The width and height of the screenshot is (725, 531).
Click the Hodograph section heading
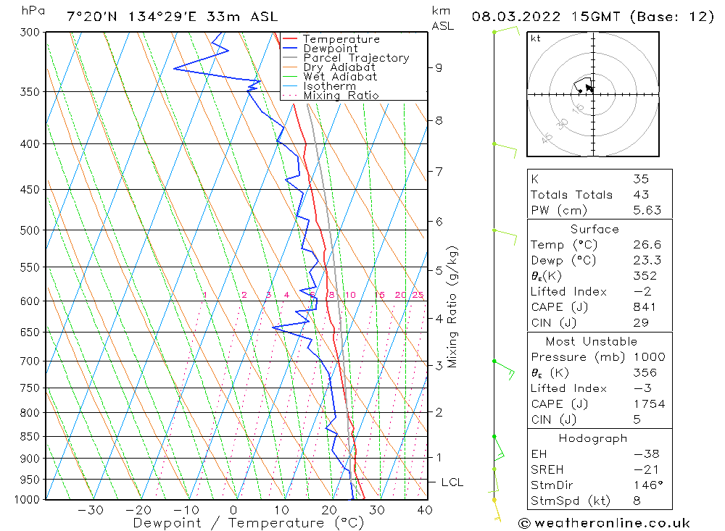(593, 438)
